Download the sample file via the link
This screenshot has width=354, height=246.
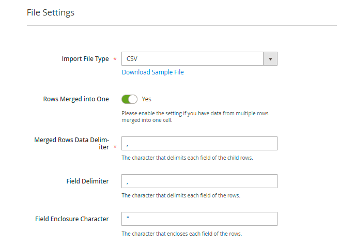(x=152, y=72)
